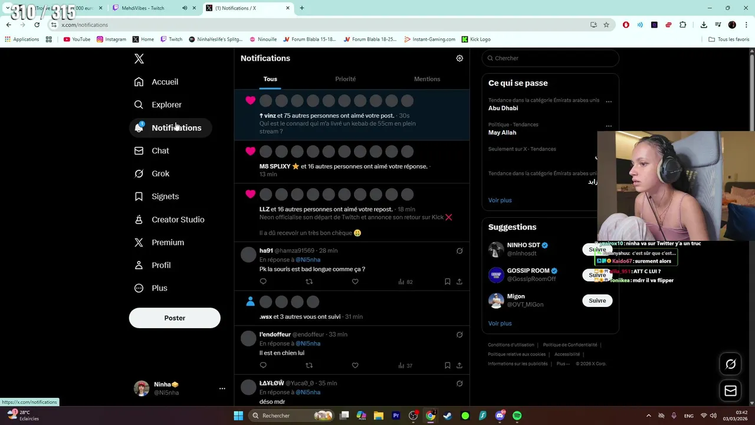
Task: Click Voir plus under Suggestions
Action: coord(500,323)
